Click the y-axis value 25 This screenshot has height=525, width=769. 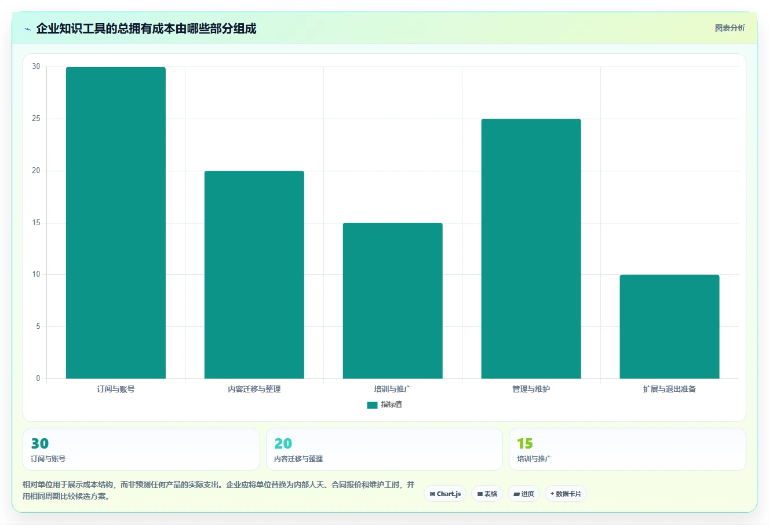tap(37, 119)
